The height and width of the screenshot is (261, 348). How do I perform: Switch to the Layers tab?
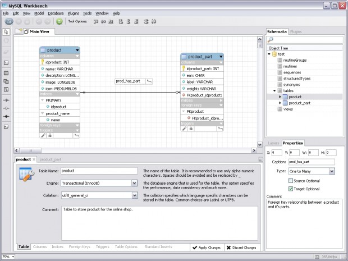pos(273,143)
